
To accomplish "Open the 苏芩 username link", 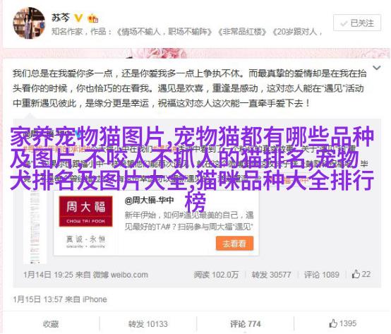I will pos(61,18).
